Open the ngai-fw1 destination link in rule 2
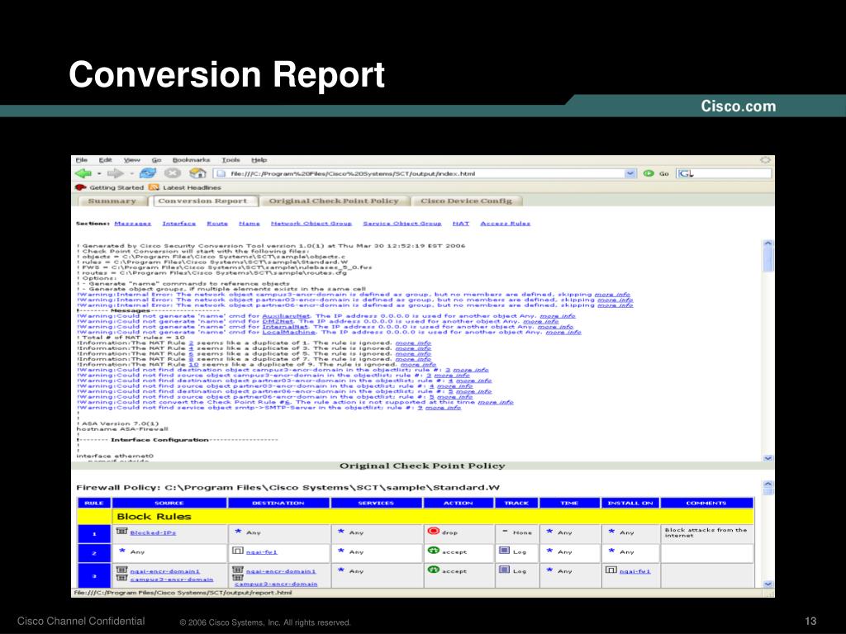Image resolution: width=846 pixels, height=634 pixels. point(262,552)
